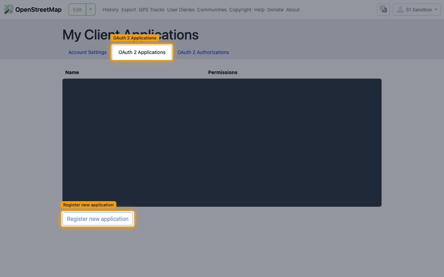Click the Donate link
Image resolution: width=444 pixels, height=277 pixels.
click(275, 10)
